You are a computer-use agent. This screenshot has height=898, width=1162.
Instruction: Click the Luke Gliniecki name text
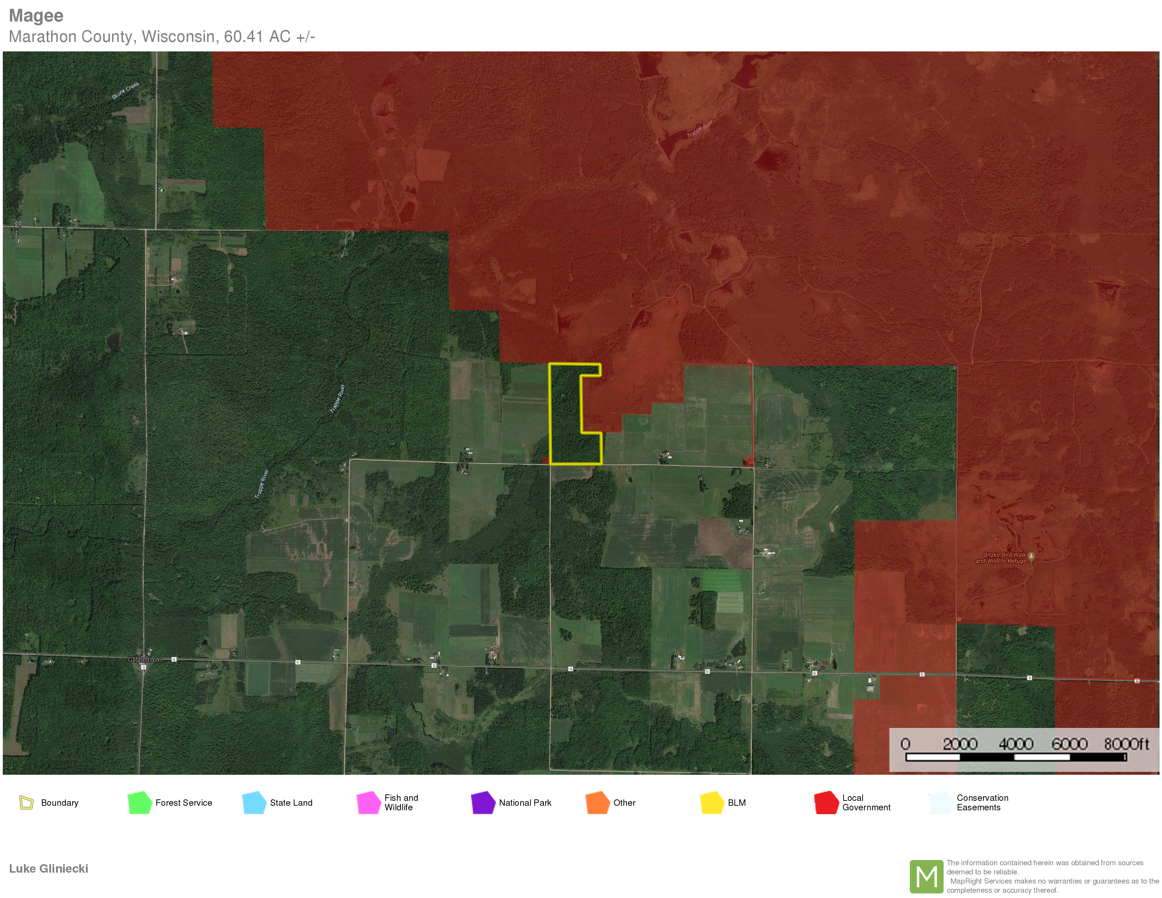tap(48, 868)
